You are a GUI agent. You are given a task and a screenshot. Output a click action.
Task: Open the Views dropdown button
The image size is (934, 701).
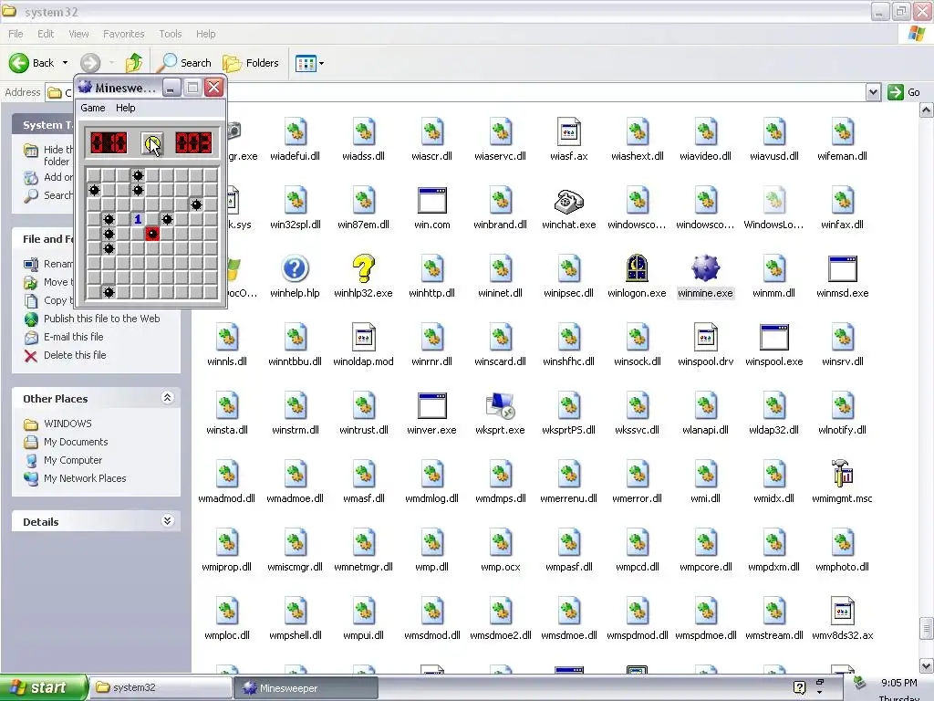(x=310, y=63)
